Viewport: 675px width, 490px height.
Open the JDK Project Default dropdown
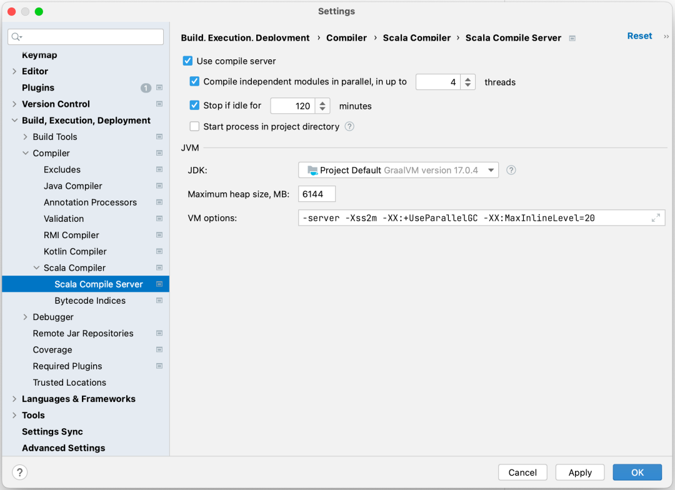pos(398,170)
